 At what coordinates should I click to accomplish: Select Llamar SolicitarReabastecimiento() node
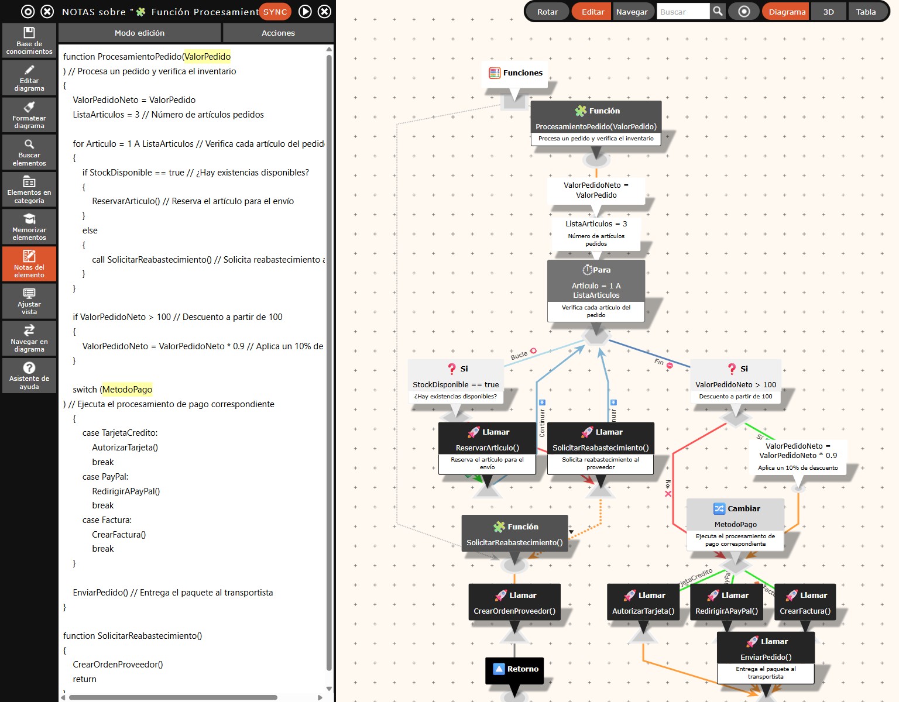coord(601,448)
